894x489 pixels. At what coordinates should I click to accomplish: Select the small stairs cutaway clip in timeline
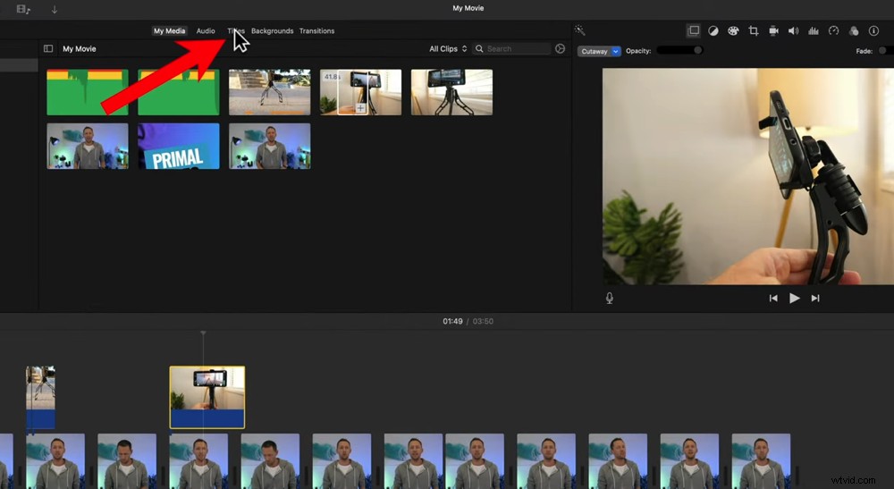(x=40, y=397)
